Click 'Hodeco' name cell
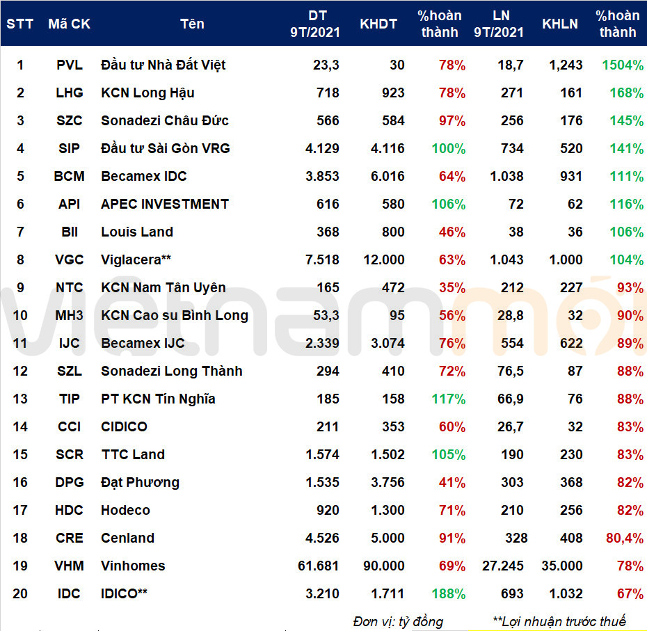The height and width of the screenshot is (631, 647). tap(125, 510)
